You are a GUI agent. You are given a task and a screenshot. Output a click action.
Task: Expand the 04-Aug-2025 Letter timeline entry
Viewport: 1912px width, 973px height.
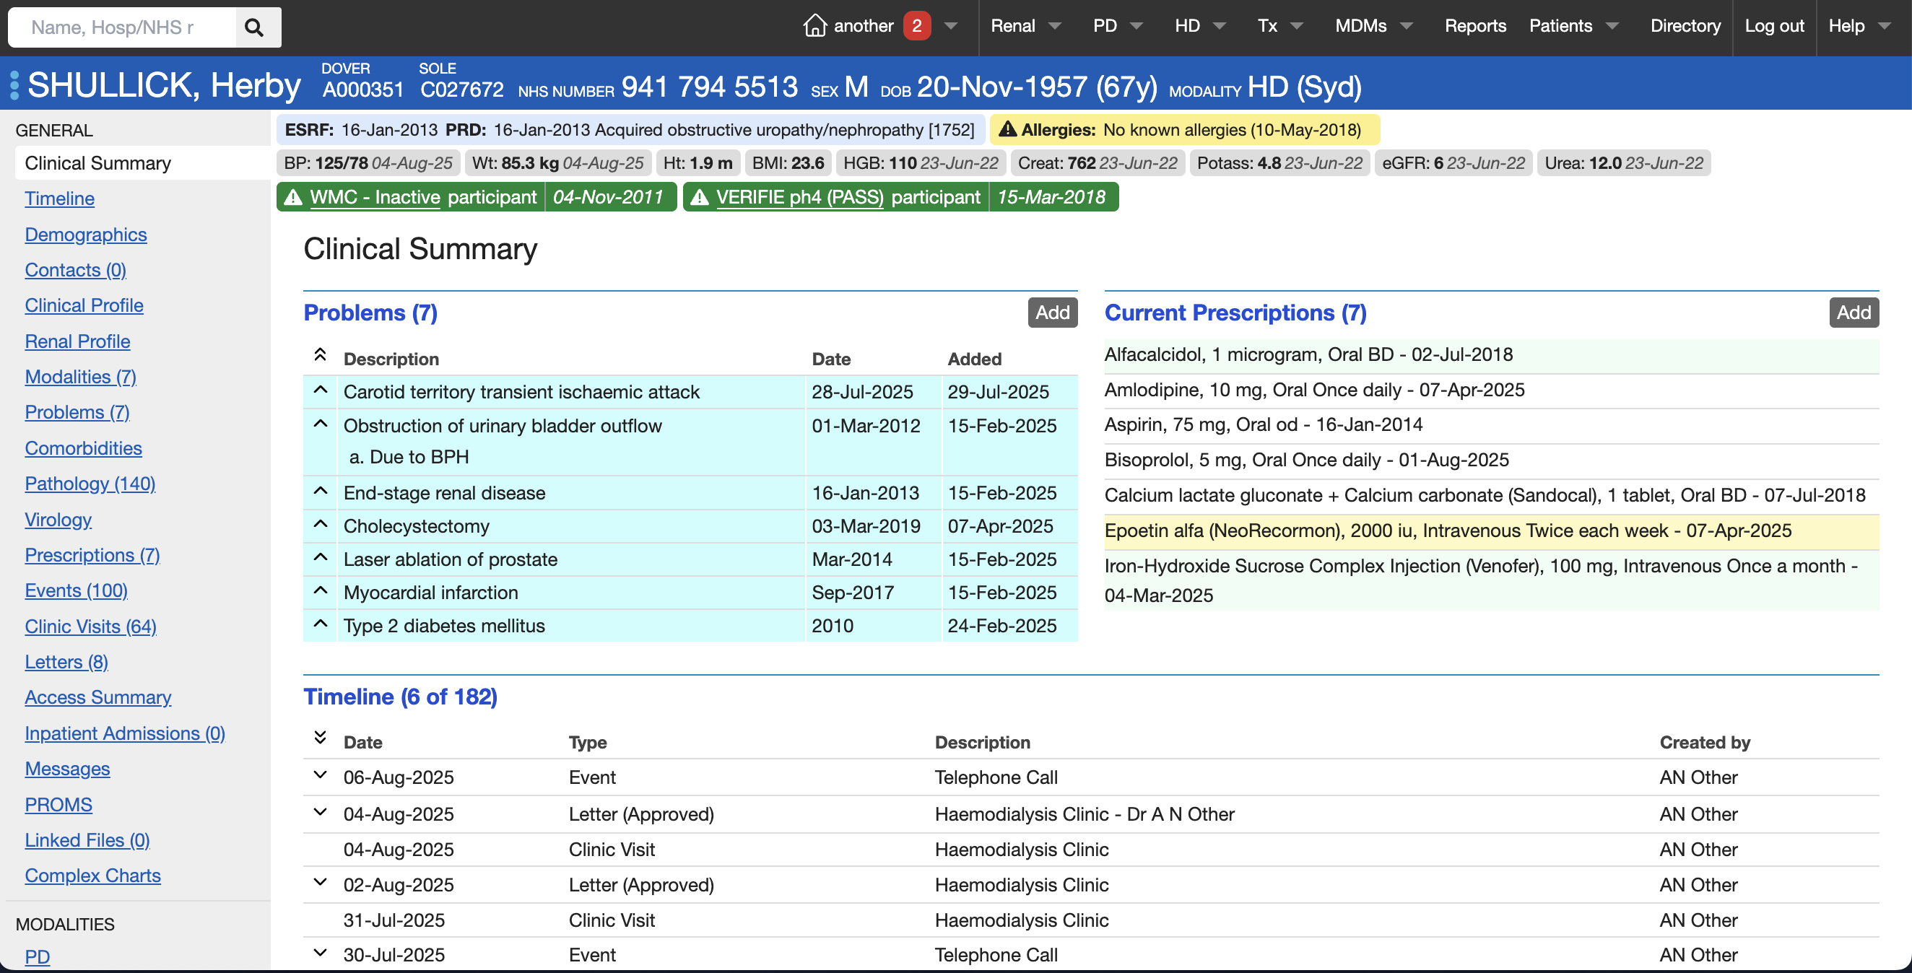[x=319, y=812]
